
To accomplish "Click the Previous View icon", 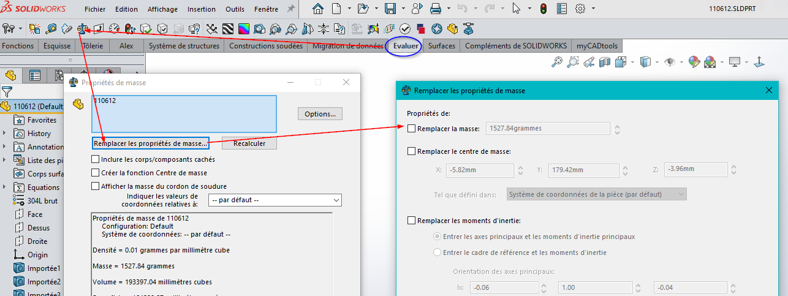I will point(589,61).
